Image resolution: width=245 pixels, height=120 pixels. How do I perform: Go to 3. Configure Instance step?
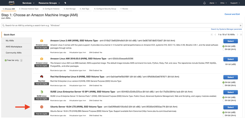[51, 9]
